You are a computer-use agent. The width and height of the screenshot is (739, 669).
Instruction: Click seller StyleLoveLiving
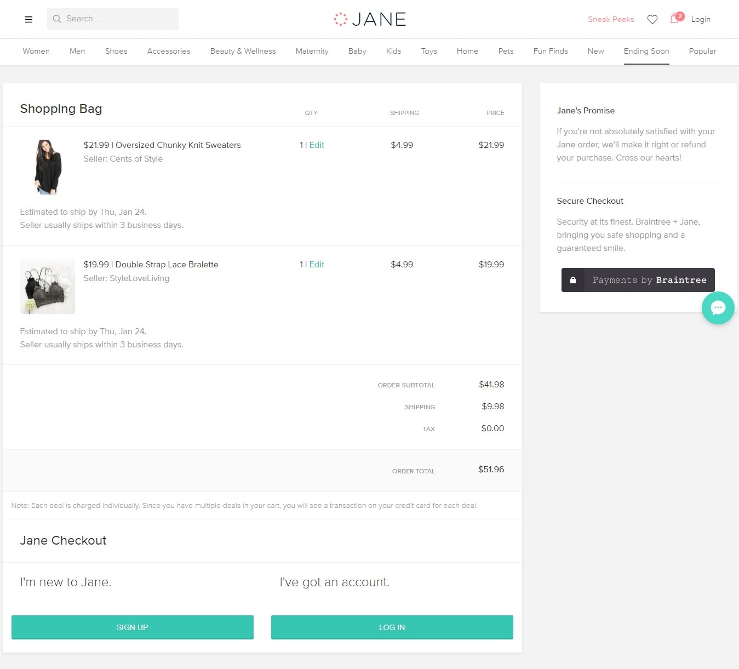click(127, 278)
